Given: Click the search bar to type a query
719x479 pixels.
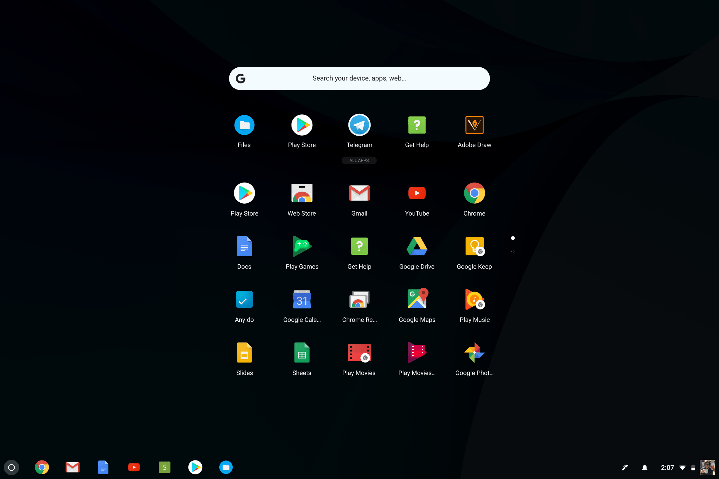Looking at the screenshot, I should tap(359, 78).
